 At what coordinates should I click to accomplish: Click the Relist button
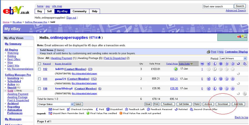tap(197, 104)
